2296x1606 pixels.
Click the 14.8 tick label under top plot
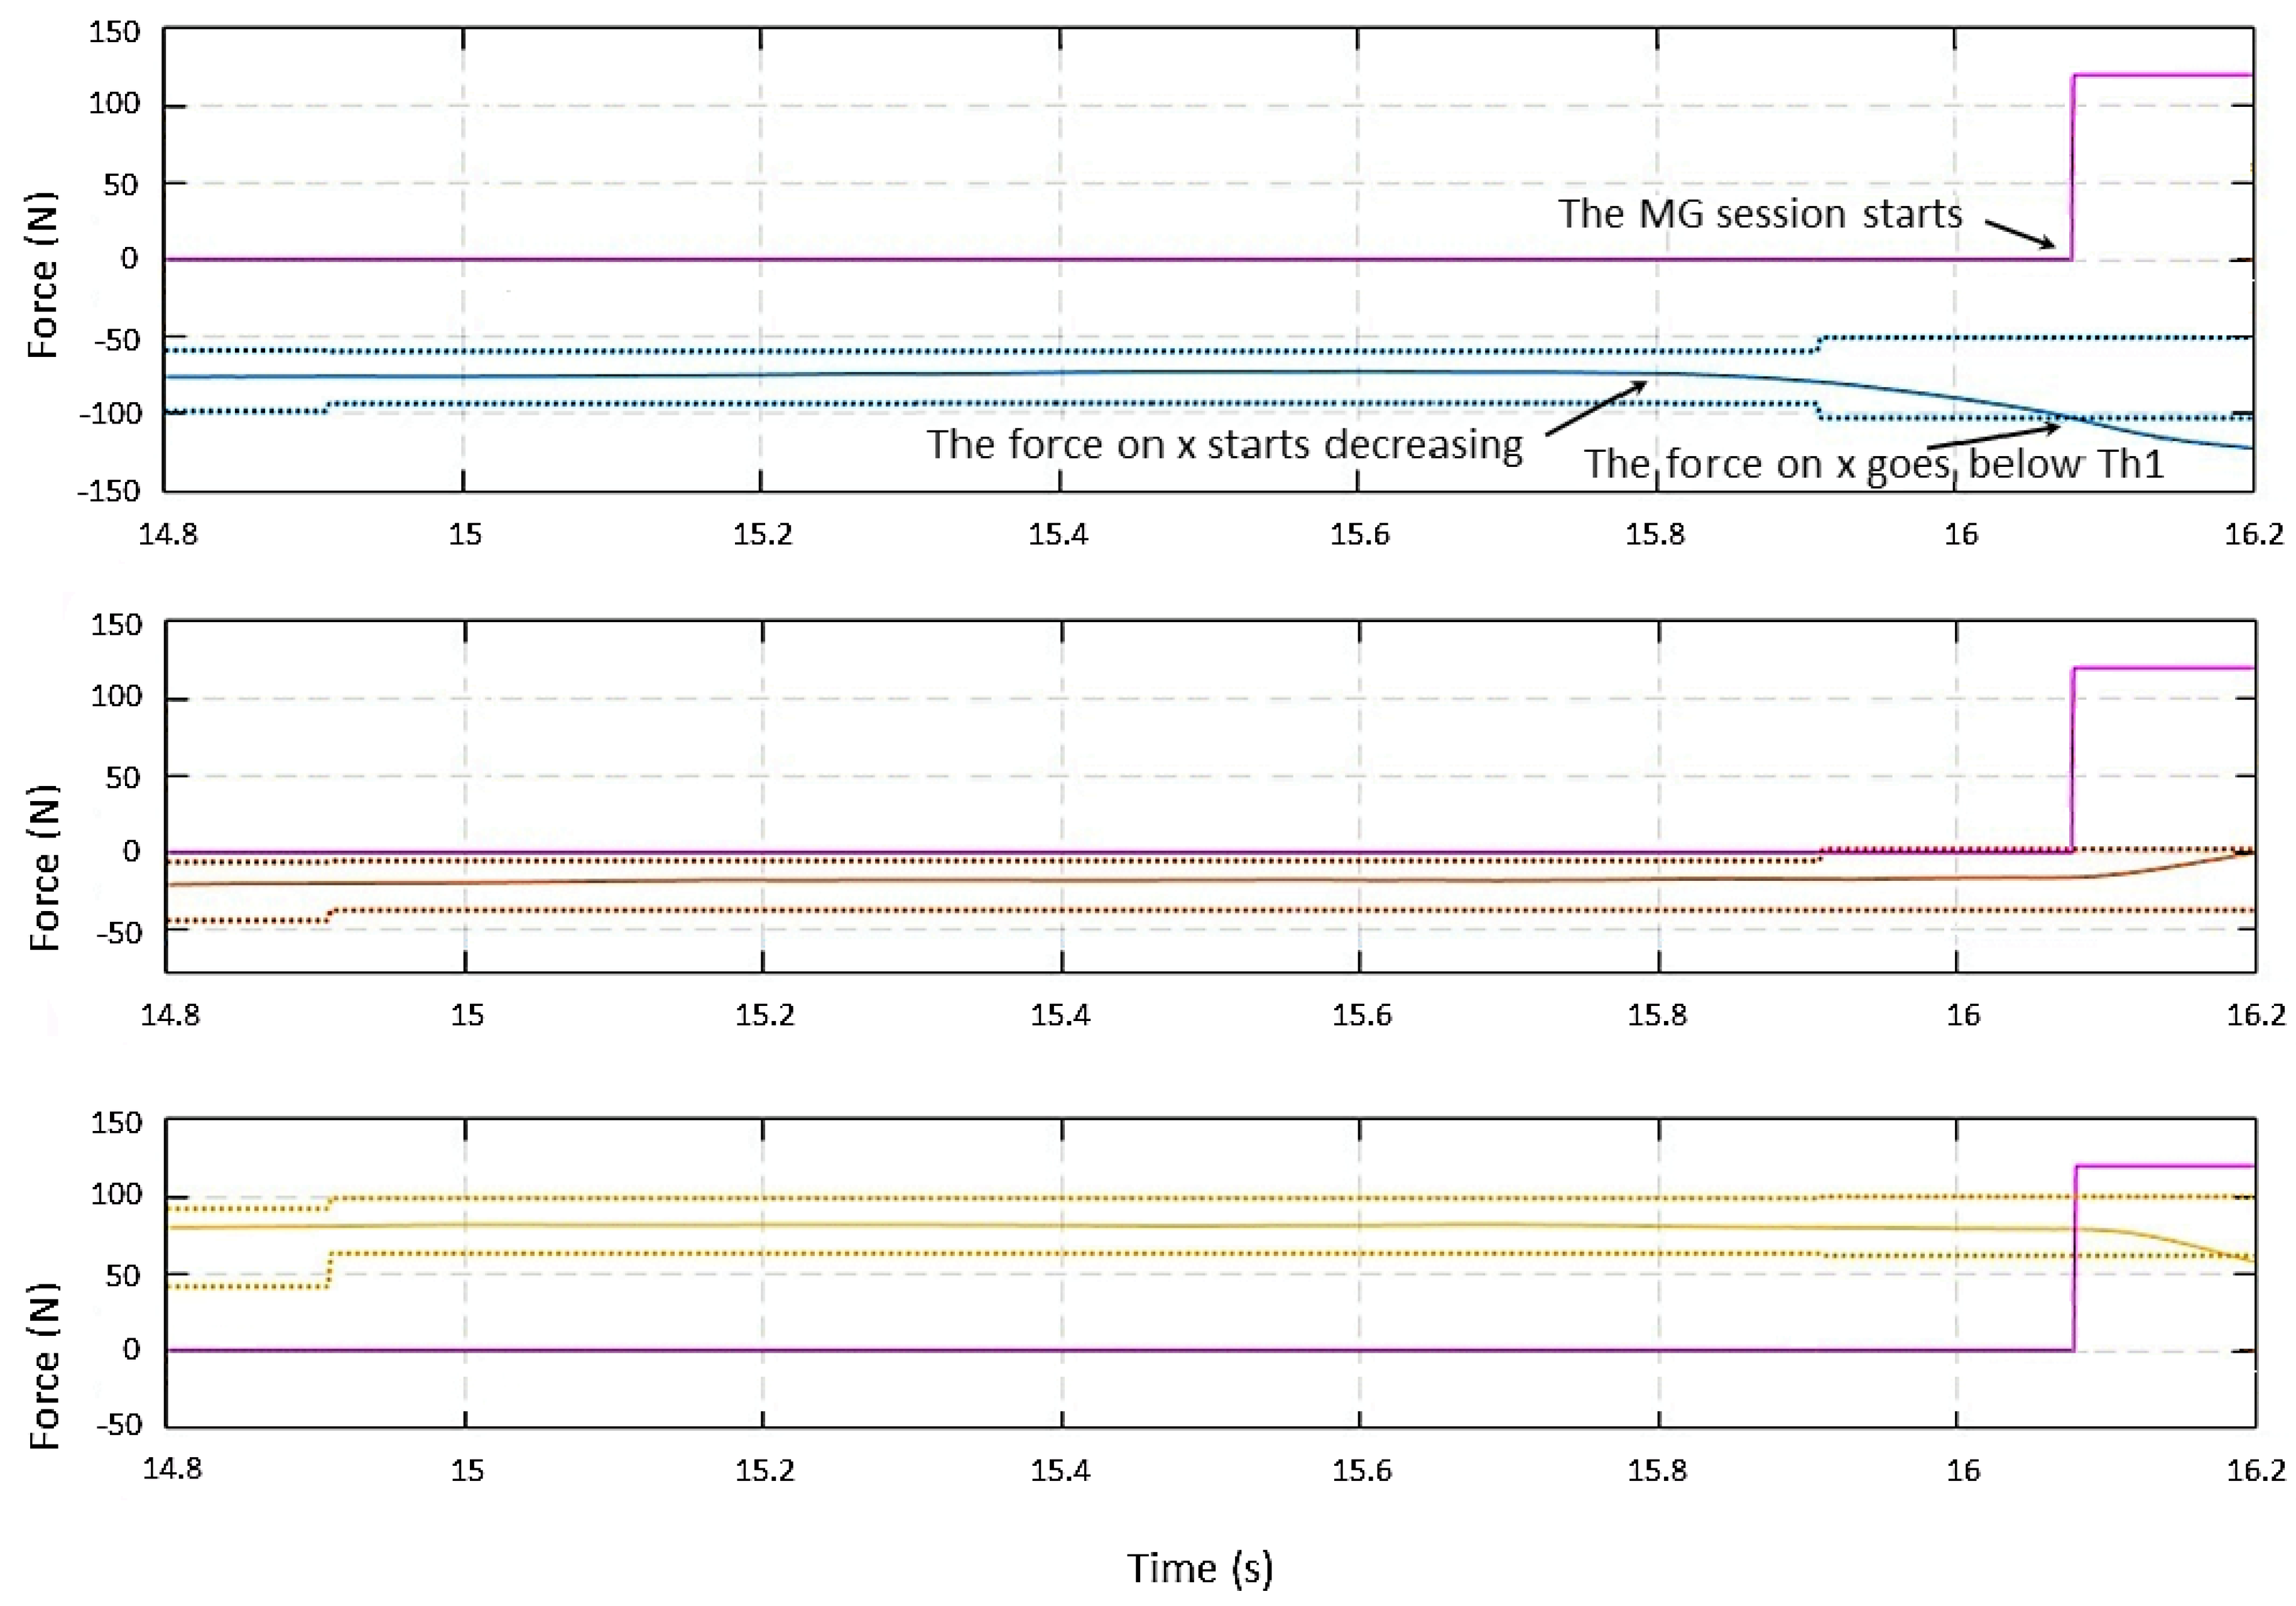168,535
